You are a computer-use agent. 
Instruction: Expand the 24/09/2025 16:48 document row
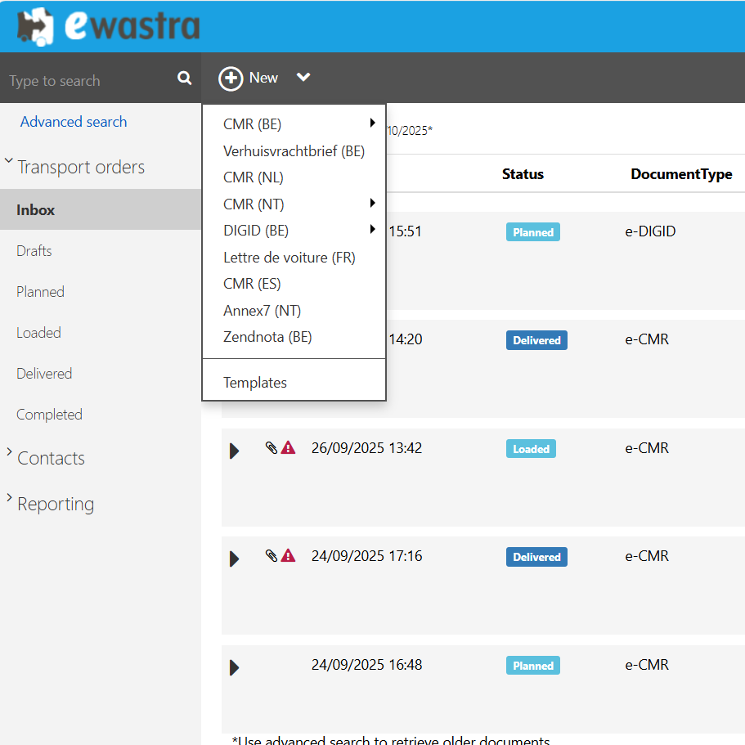[235, 667]
